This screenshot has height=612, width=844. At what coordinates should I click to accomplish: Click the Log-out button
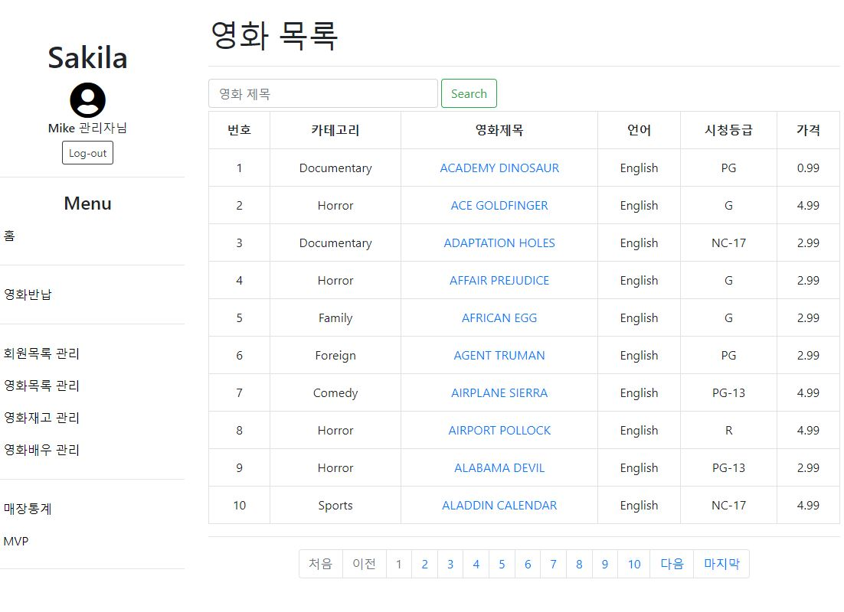click(88, 153)
